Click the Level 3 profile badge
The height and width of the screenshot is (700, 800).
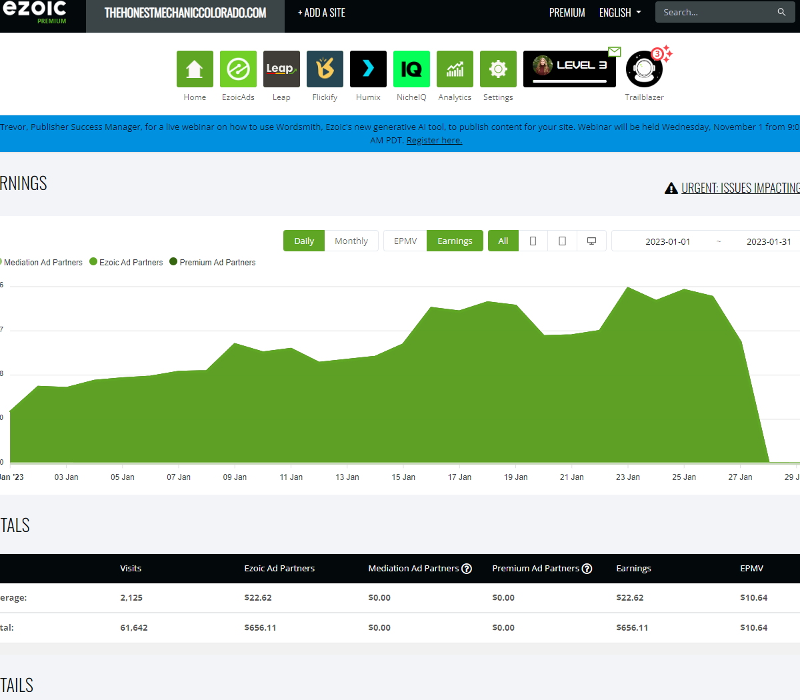[569, 69]
